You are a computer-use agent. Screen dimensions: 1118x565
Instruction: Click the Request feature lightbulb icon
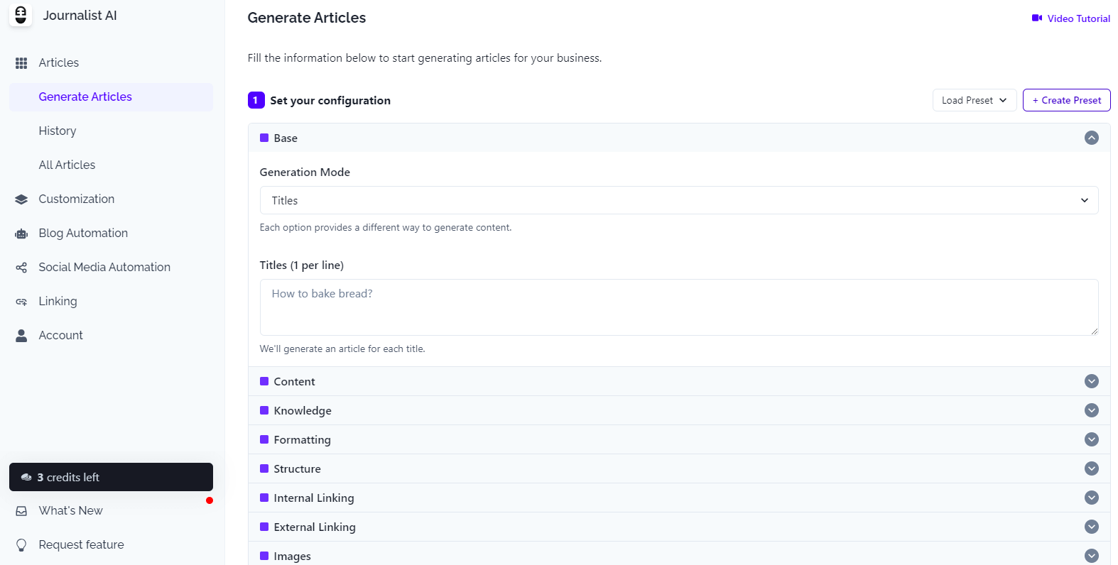[x=21, y=545]
